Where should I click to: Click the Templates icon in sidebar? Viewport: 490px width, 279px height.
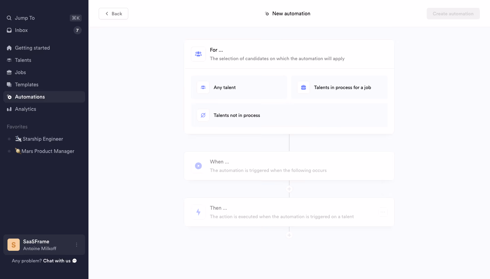click(x=9, y=85)
